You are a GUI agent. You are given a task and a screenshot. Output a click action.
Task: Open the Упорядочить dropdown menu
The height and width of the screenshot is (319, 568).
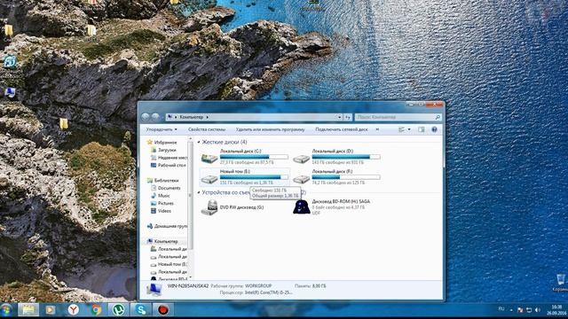click(162, 129)
